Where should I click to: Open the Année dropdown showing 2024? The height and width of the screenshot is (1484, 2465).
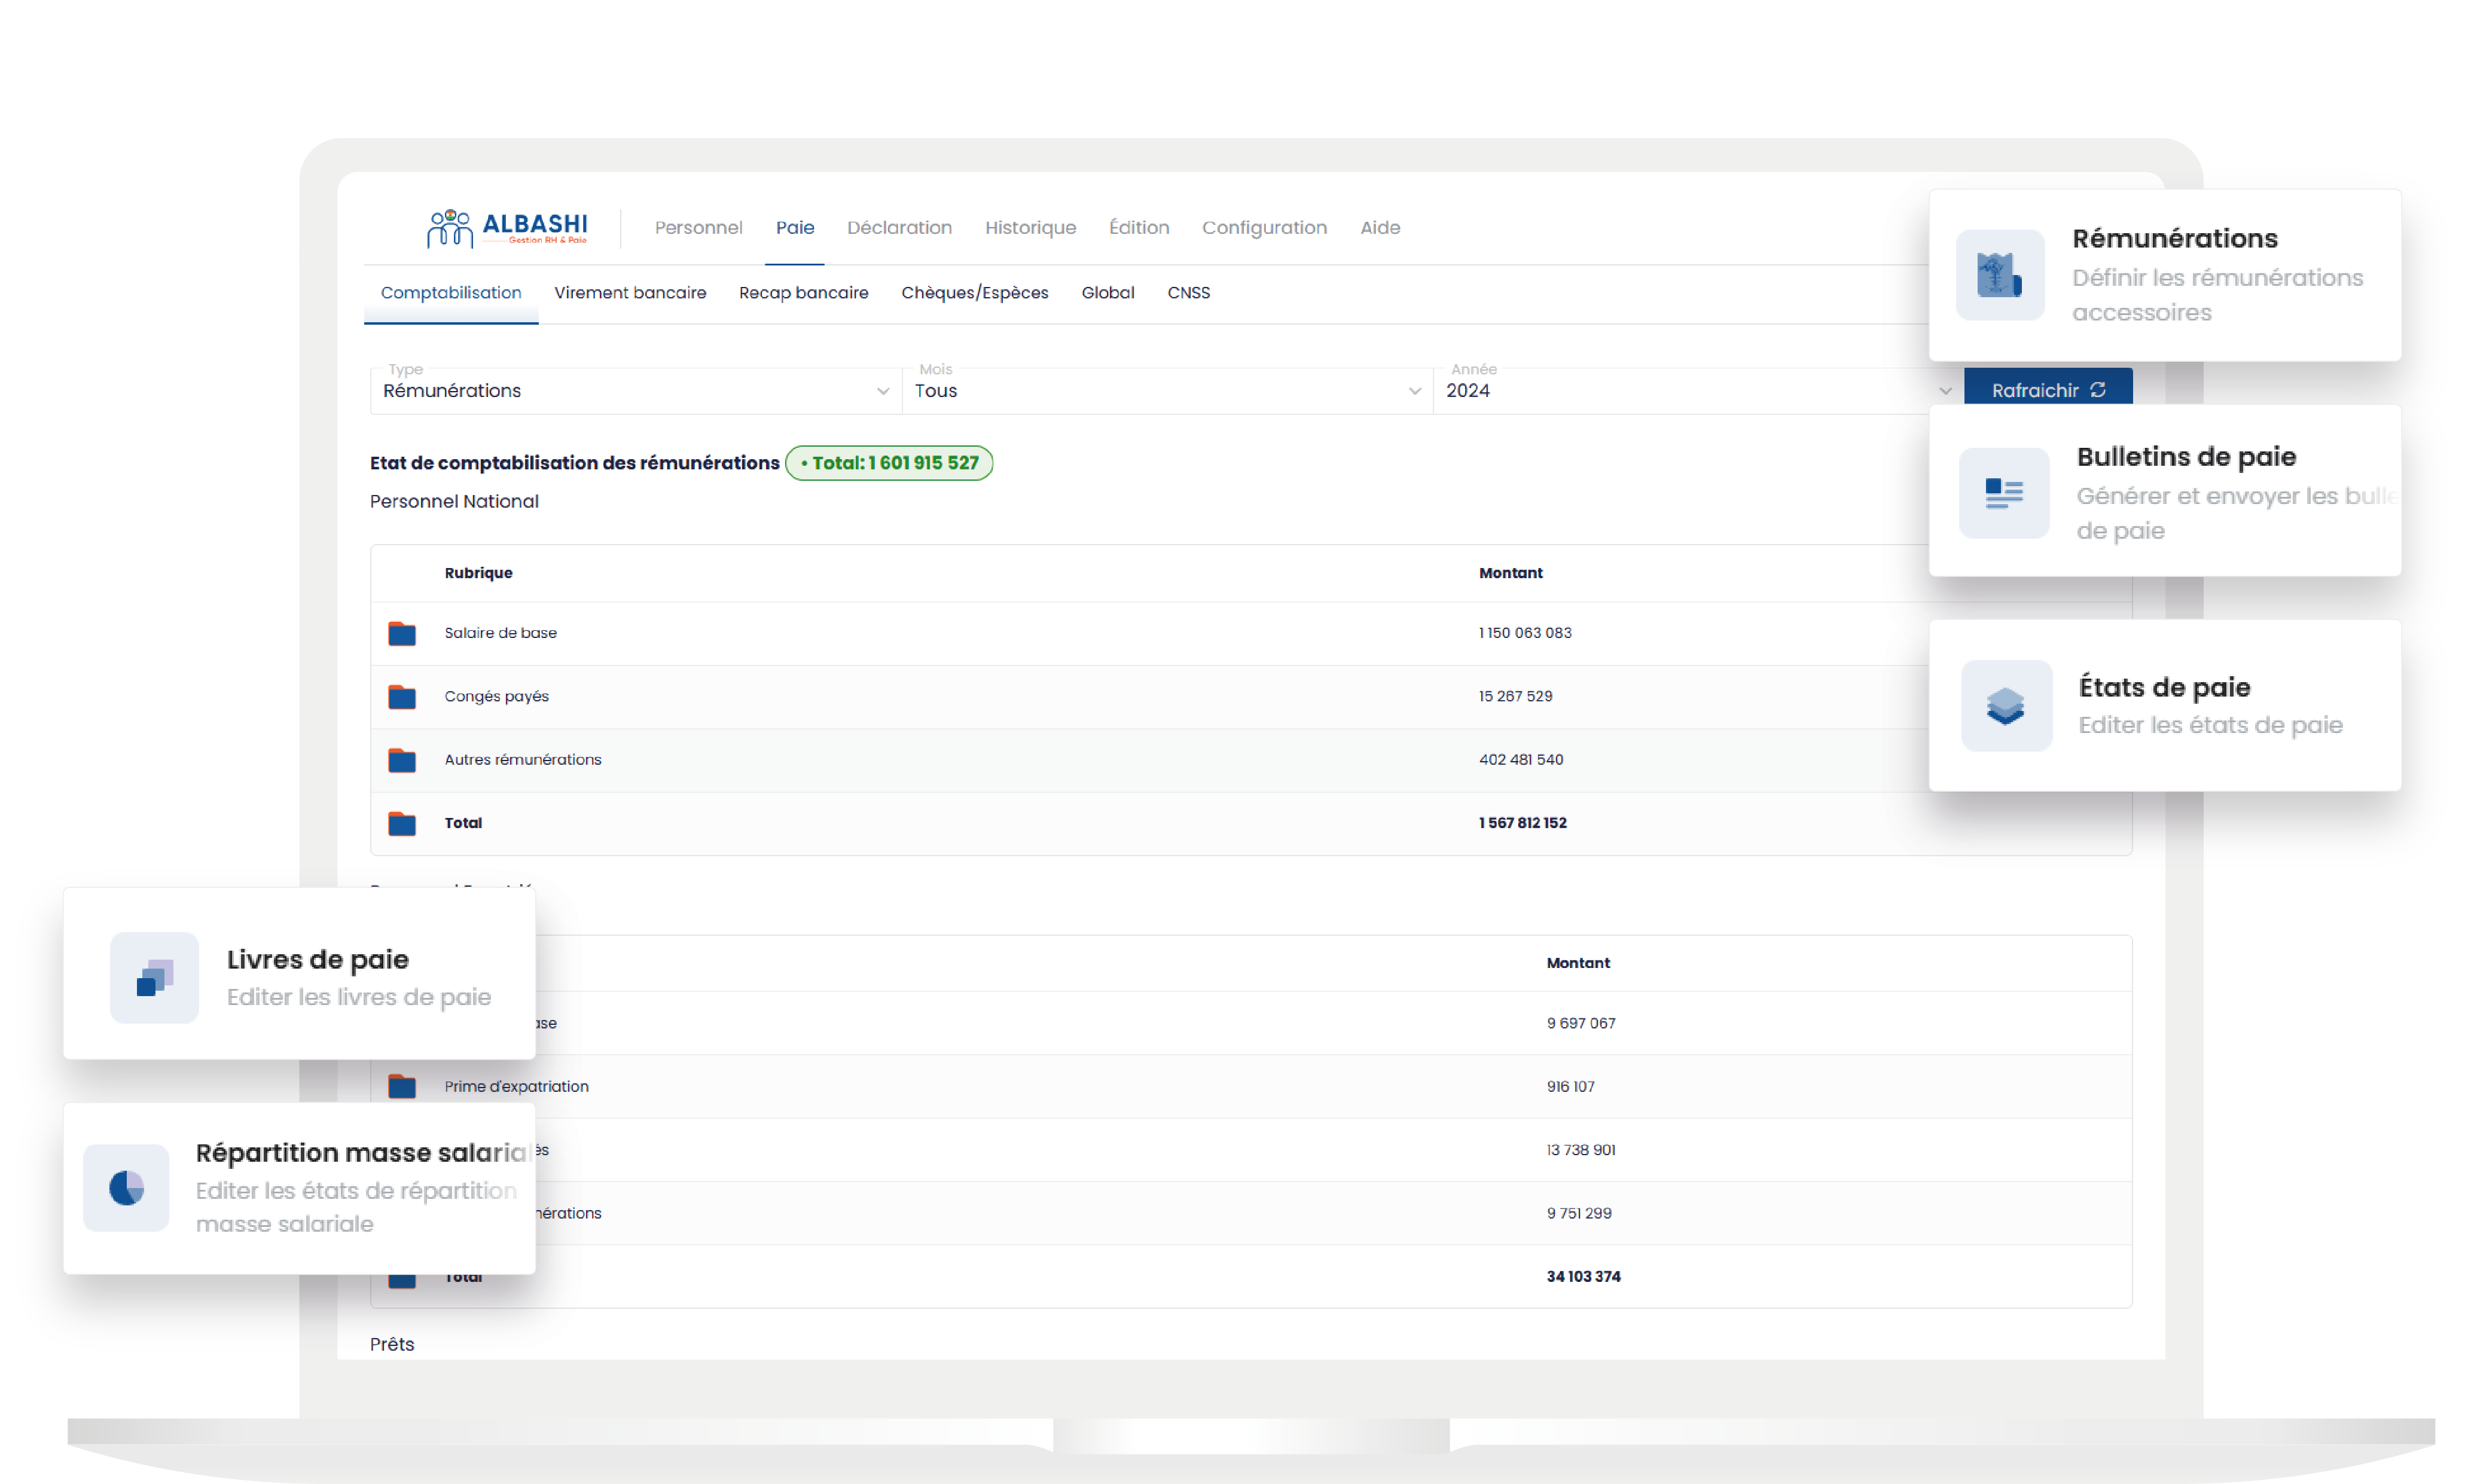1697,391
